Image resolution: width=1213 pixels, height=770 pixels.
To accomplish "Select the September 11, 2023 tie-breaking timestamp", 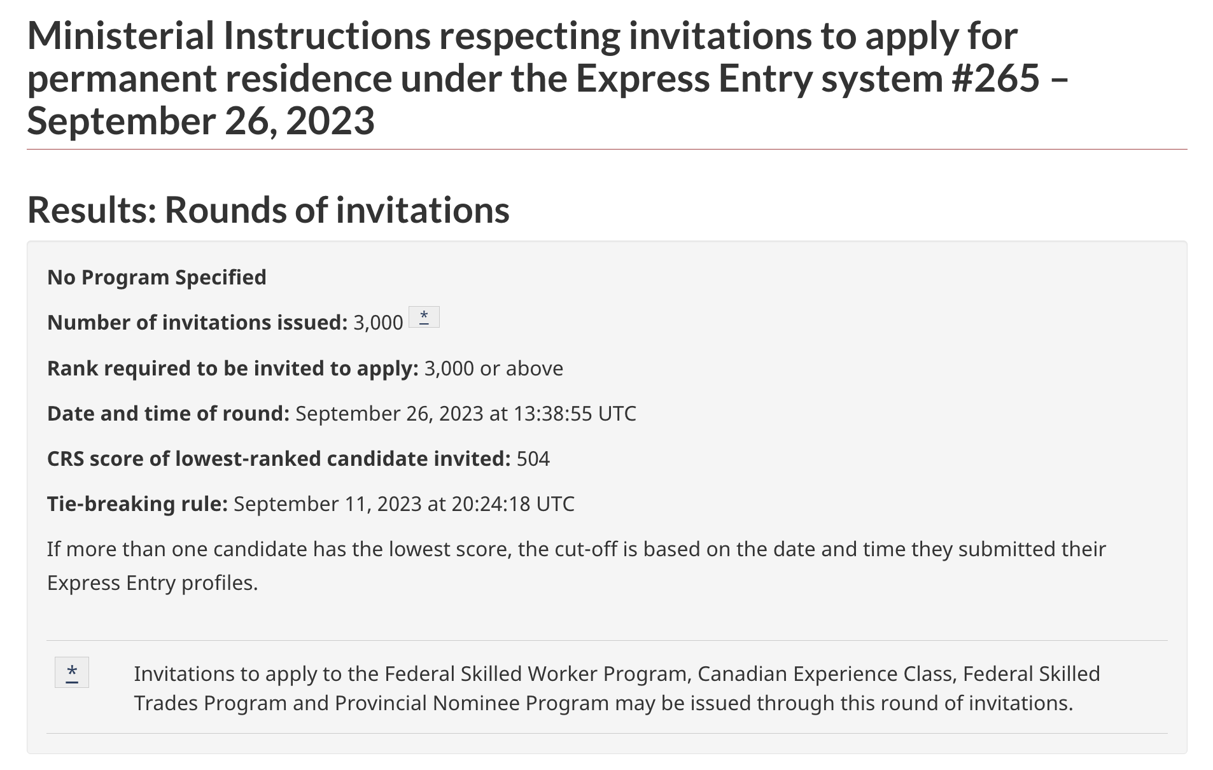I will [404, 504].
